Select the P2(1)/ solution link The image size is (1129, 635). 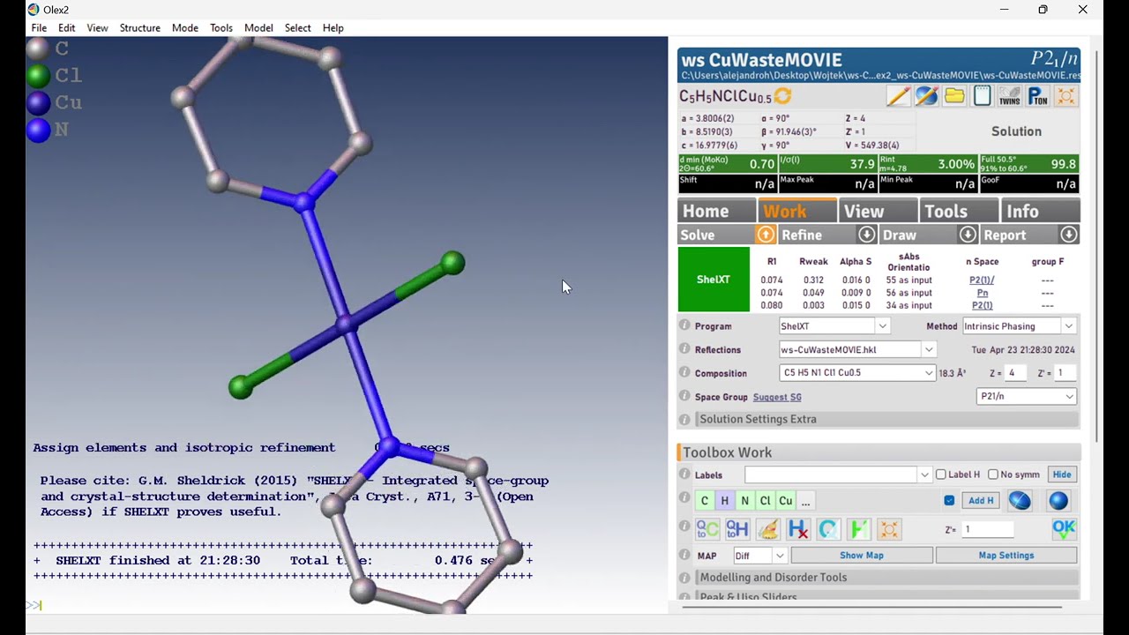point(982,280)
